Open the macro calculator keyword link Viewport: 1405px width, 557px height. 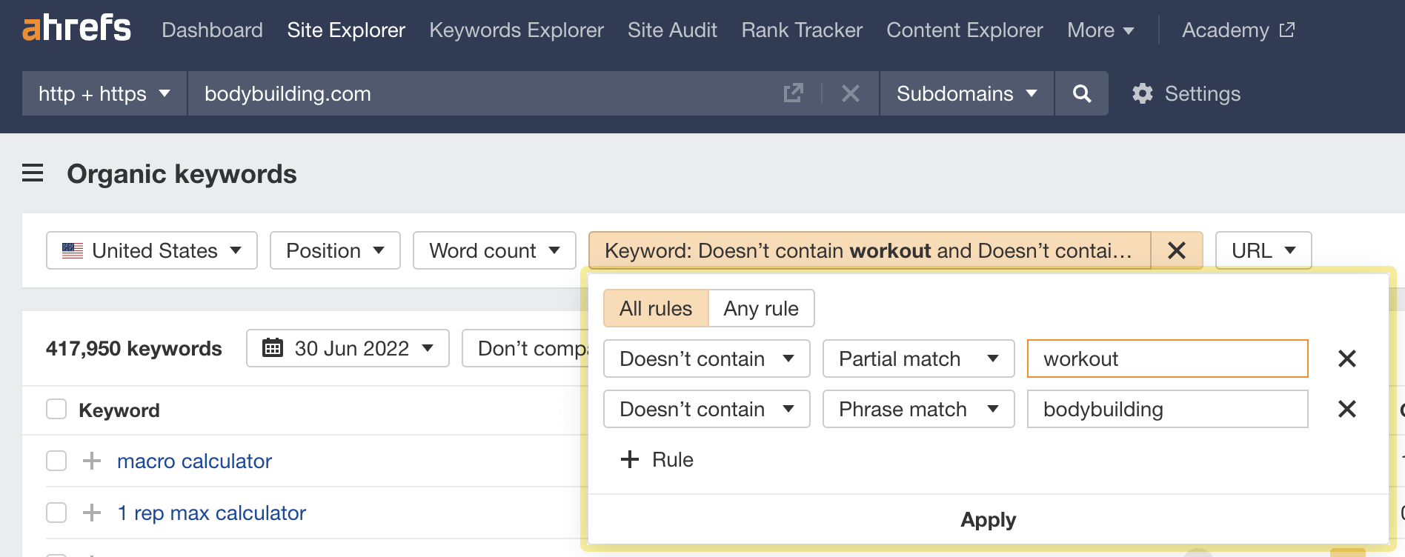[x=194, y=461]
